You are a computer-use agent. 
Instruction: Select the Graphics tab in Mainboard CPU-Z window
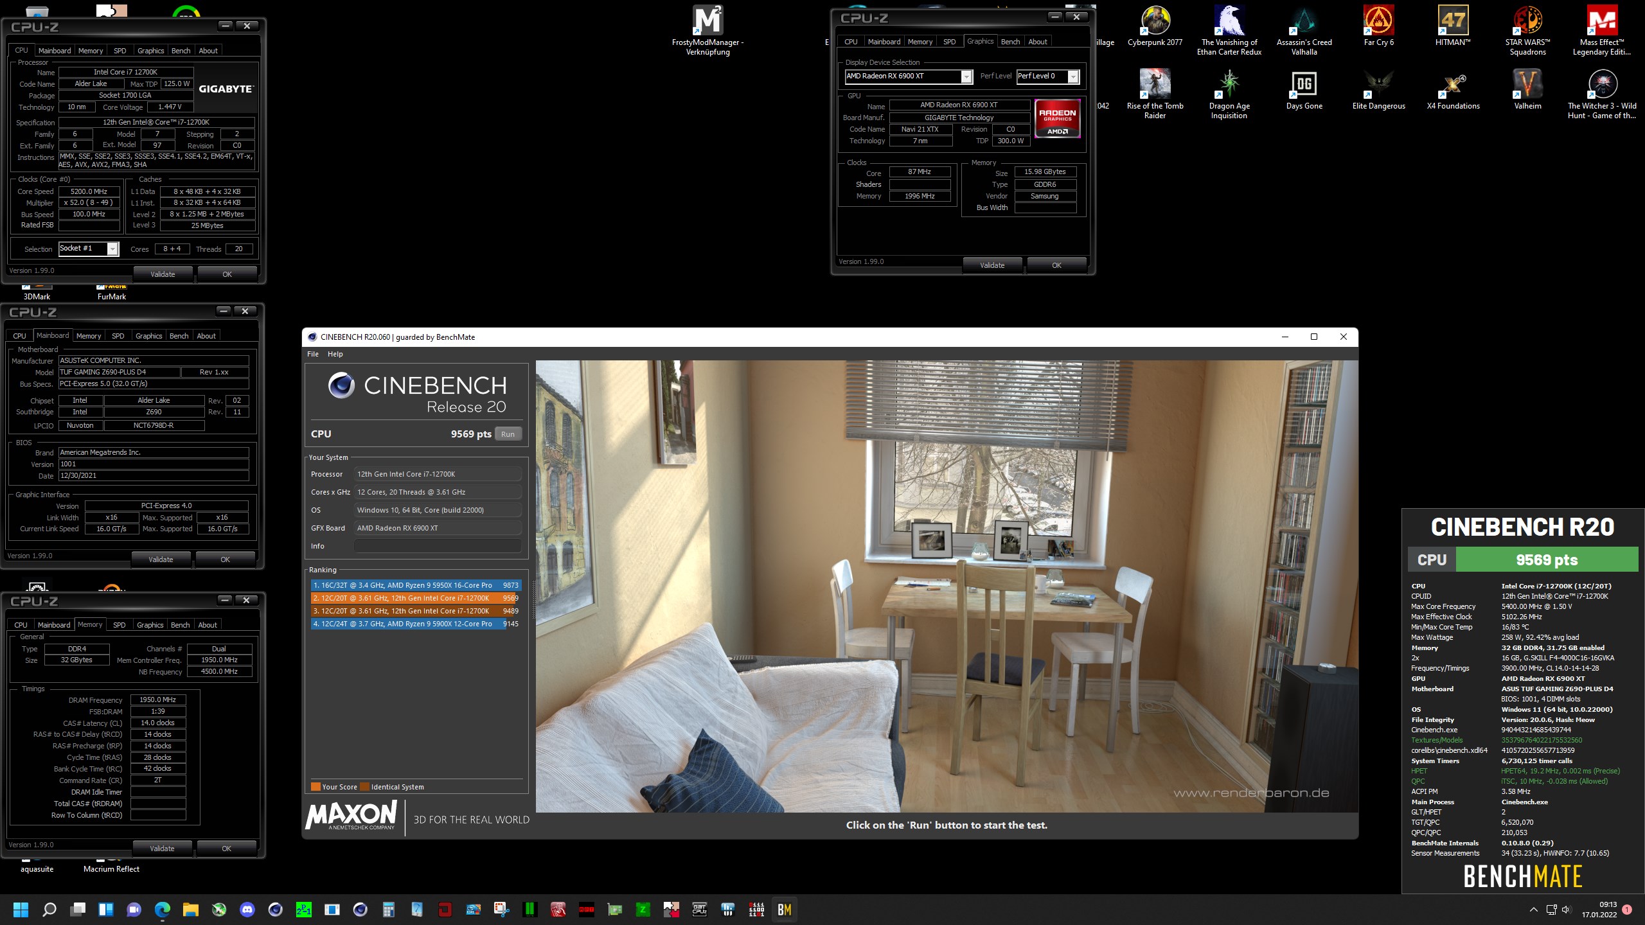[149, 336]
